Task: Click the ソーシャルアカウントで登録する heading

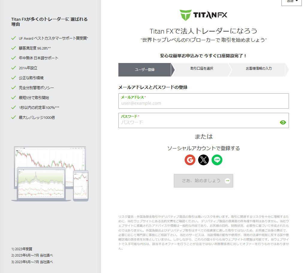Action: pos(203,148)
